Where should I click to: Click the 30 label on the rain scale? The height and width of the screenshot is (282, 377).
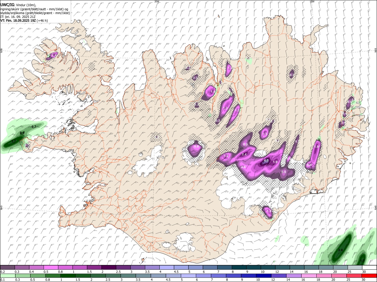[x=363, y=280]
